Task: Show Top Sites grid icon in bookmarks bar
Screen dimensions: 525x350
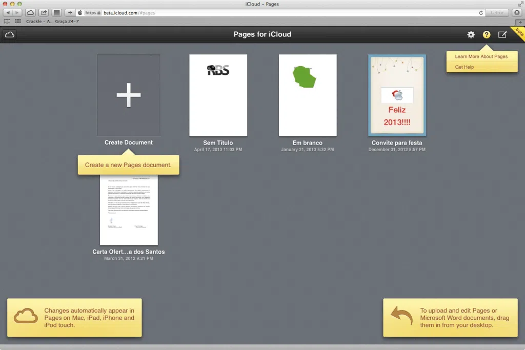Action: point(18,22)
